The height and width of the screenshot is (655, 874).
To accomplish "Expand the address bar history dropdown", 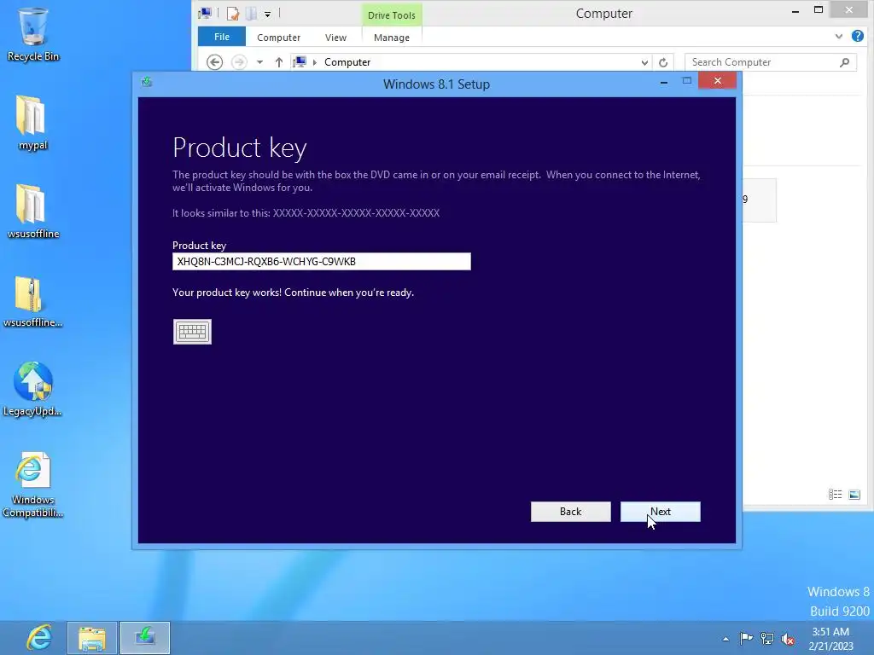I will pyautogui.click(x=644, y=62).
